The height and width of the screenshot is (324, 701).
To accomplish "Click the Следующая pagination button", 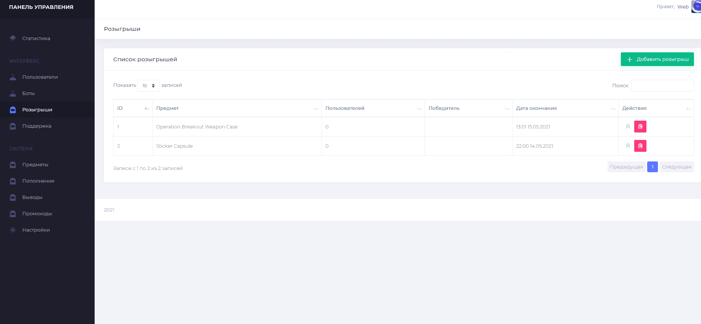I will [676, 167].
